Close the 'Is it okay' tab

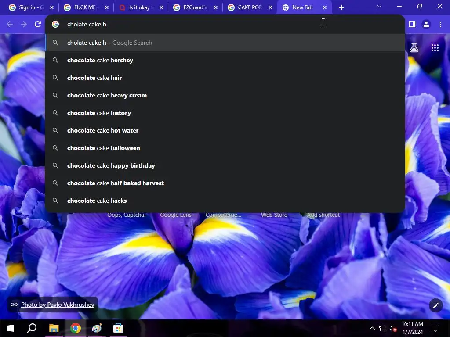pos(161,7)
